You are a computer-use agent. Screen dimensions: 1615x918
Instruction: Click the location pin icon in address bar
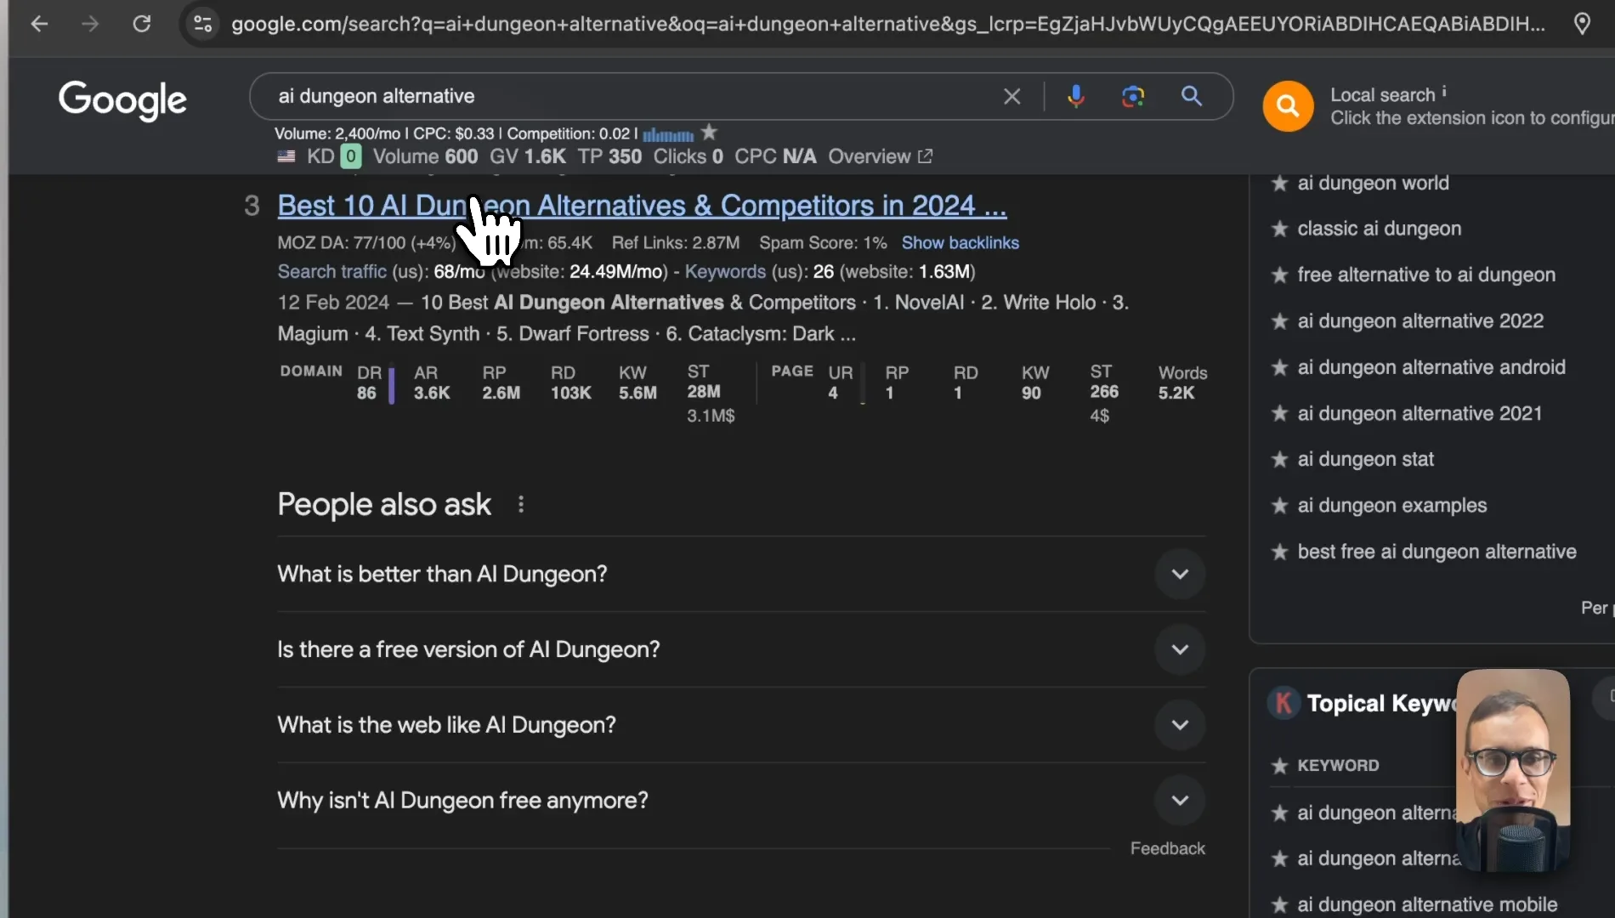(1582, 24)
